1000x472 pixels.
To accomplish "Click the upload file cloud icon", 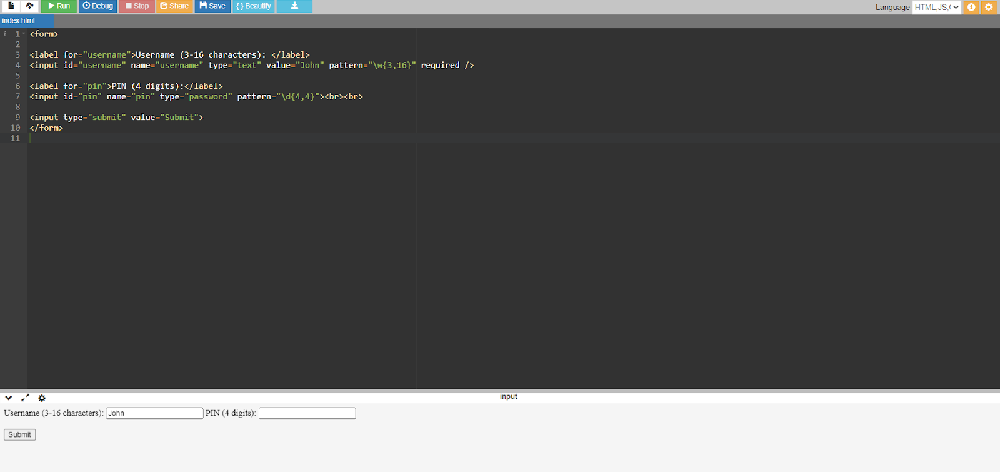I will (x=29, y=6).
